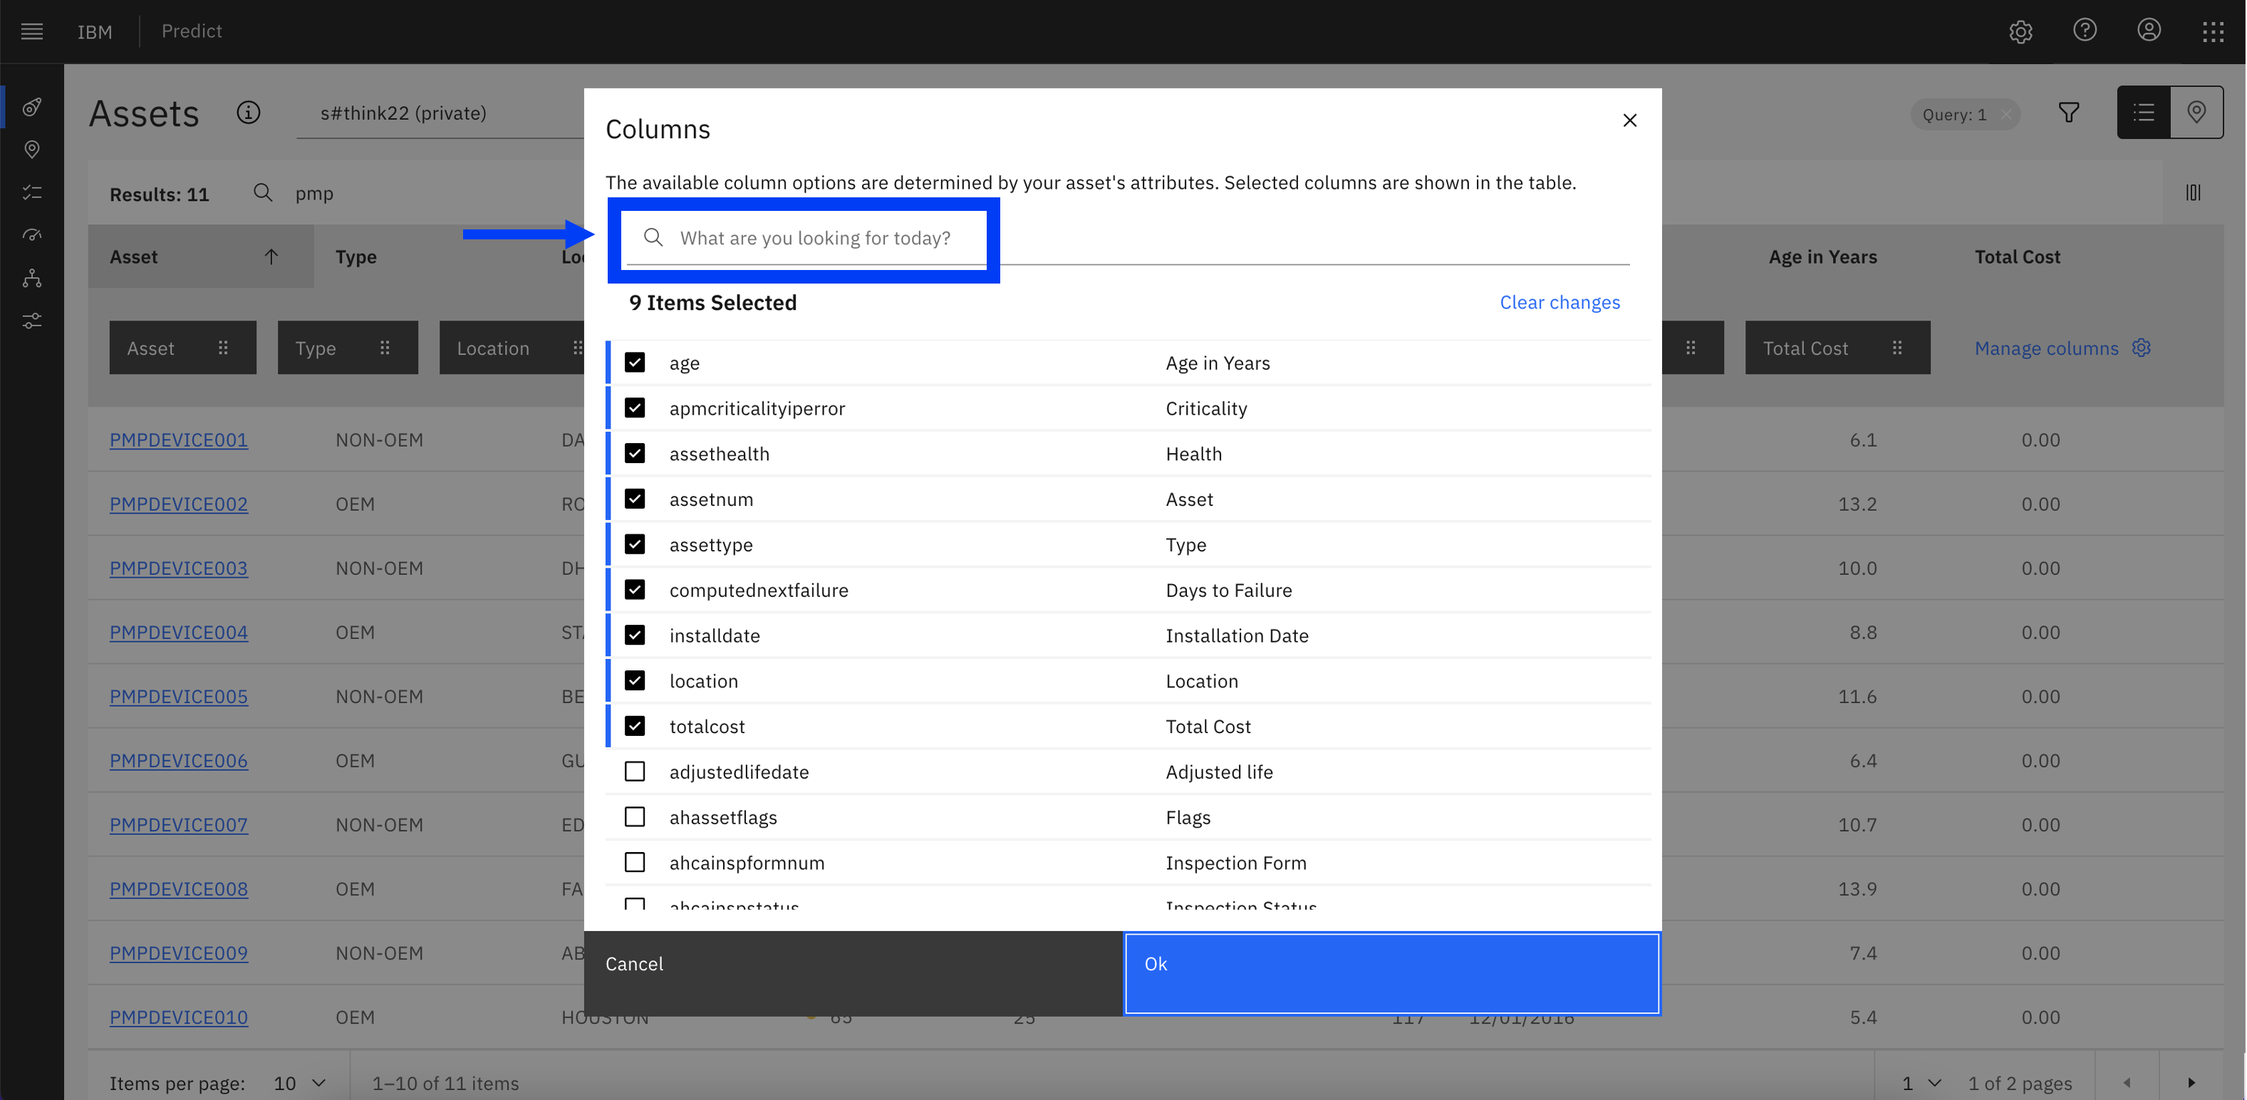Open settings gear in top header

tap(2020, 31)
